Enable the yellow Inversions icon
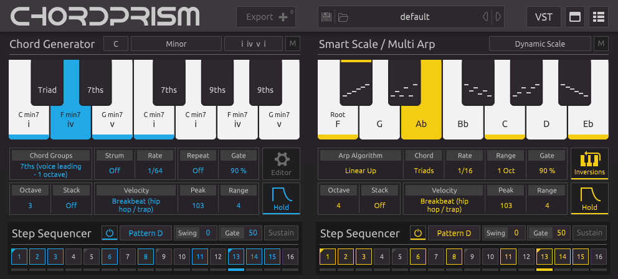Screen dimensions: 618x279 [x=589, y=163]
